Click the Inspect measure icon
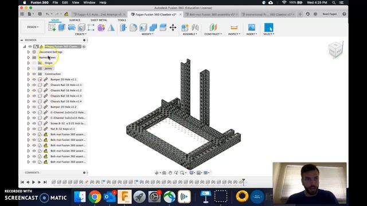This screenshot has height=206, width=367. pos(234,27)
